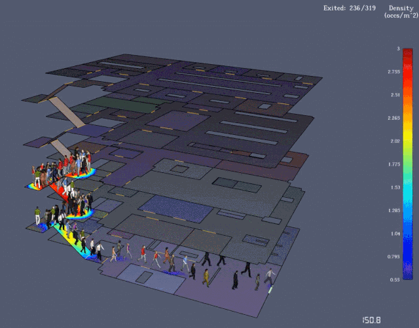
Task: Click the 'Exited: 236/319' counter text
Action: pos(350,9)
